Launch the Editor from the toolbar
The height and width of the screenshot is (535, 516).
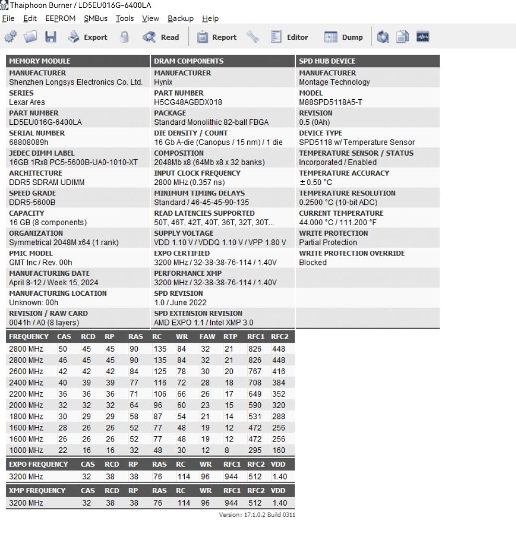(x=290, y=37)
